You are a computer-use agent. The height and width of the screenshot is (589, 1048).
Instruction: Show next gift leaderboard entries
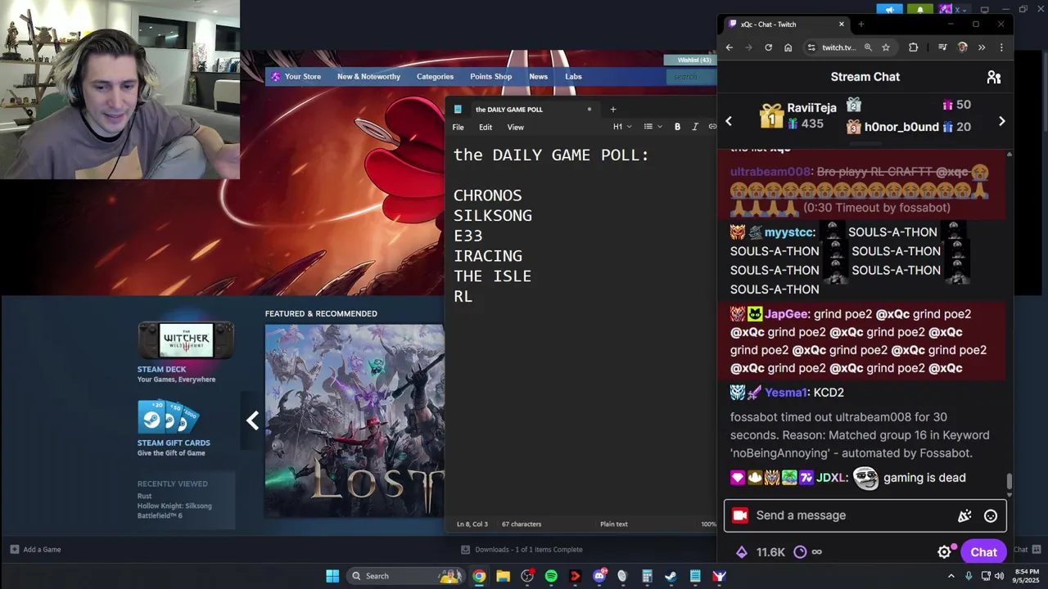[1001, 121]
